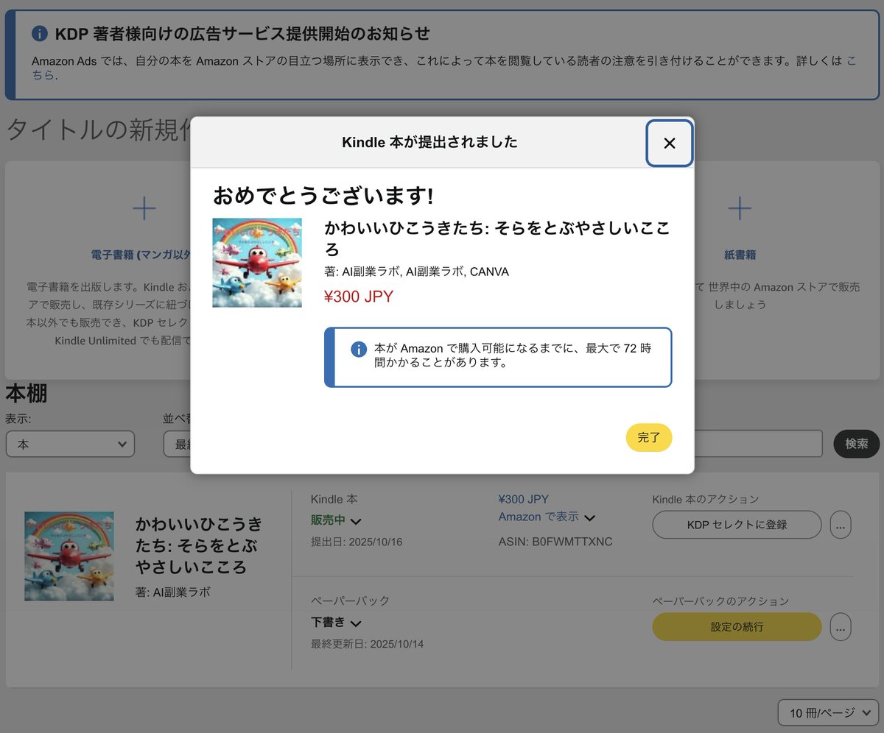884x733 pixels.
Task: Click the plus icon to create a new 紙書籍
Action: (x=739, y=208)
